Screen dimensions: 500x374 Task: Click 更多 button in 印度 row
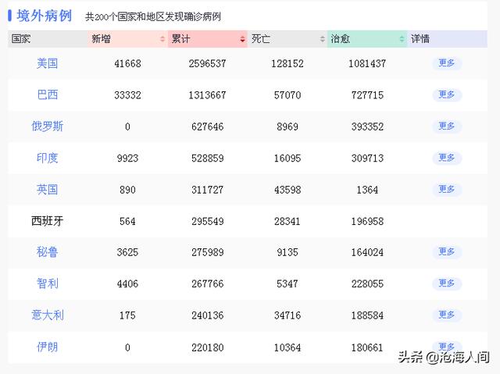tap(447, 158)
